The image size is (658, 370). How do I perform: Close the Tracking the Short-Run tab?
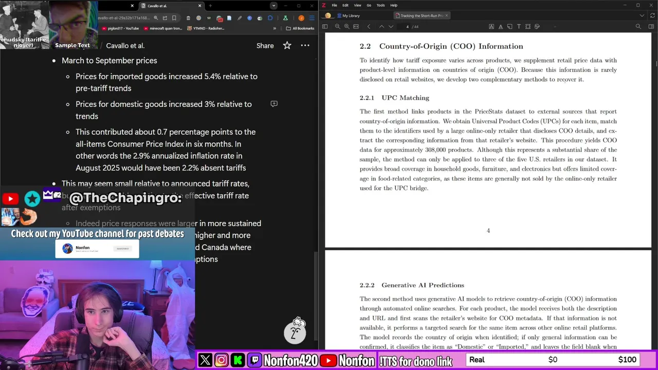click(x=447, y=15)
